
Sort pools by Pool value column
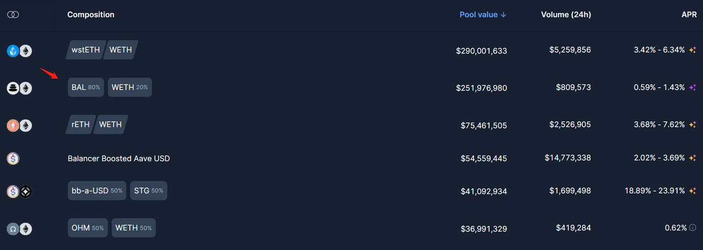pos(483,15)
